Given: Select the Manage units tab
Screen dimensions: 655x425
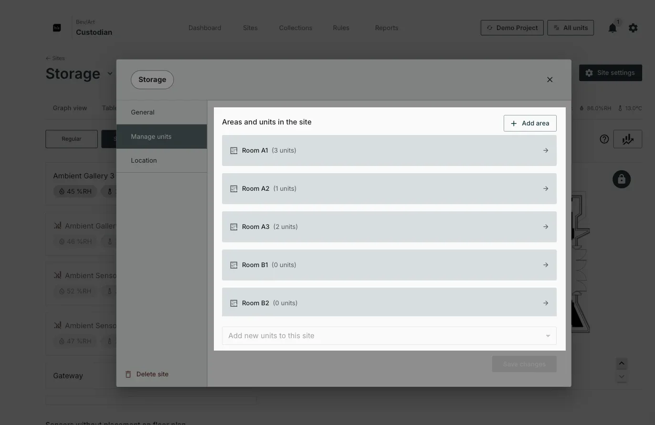Looking at the screenshot, I should (x=162, y=136).
